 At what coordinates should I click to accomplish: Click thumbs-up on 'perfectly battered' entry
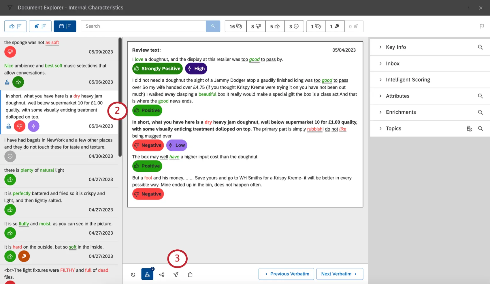[x=10, y=210]
